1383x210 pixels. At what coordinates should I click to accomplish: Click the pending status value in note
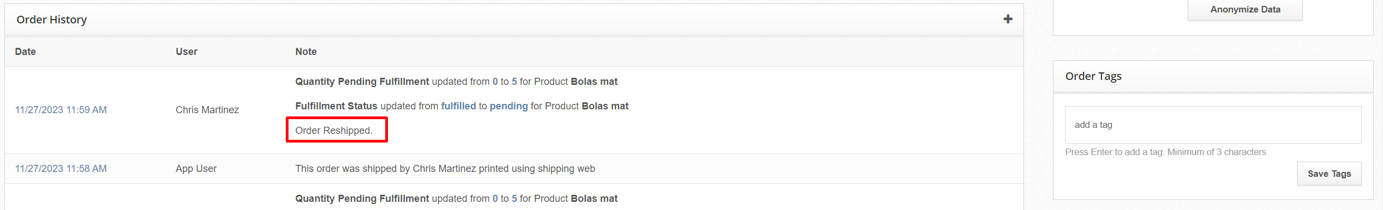point(508,106)
